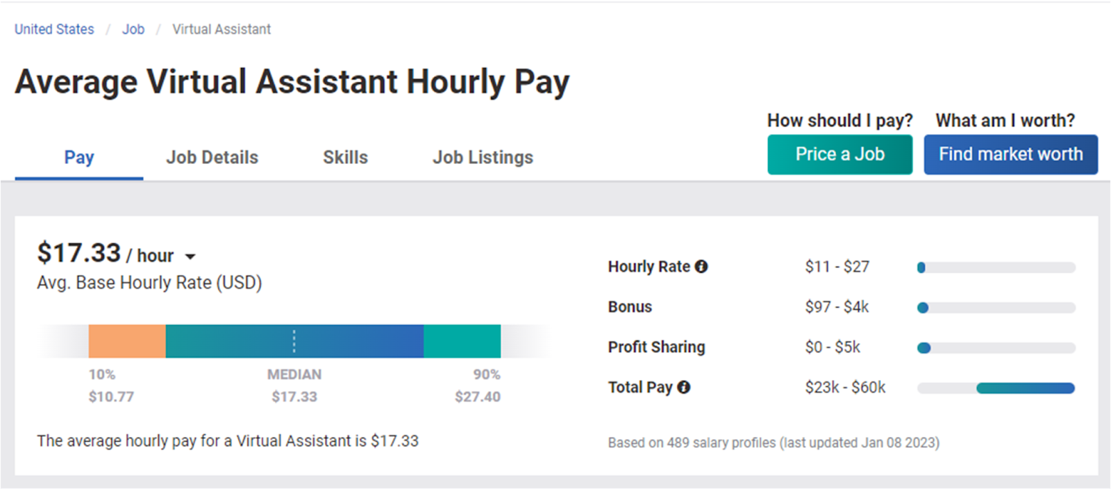Viewport: 1111px width, 489px height.
Task: Click the Price a Job button
Action: [839, 154]
